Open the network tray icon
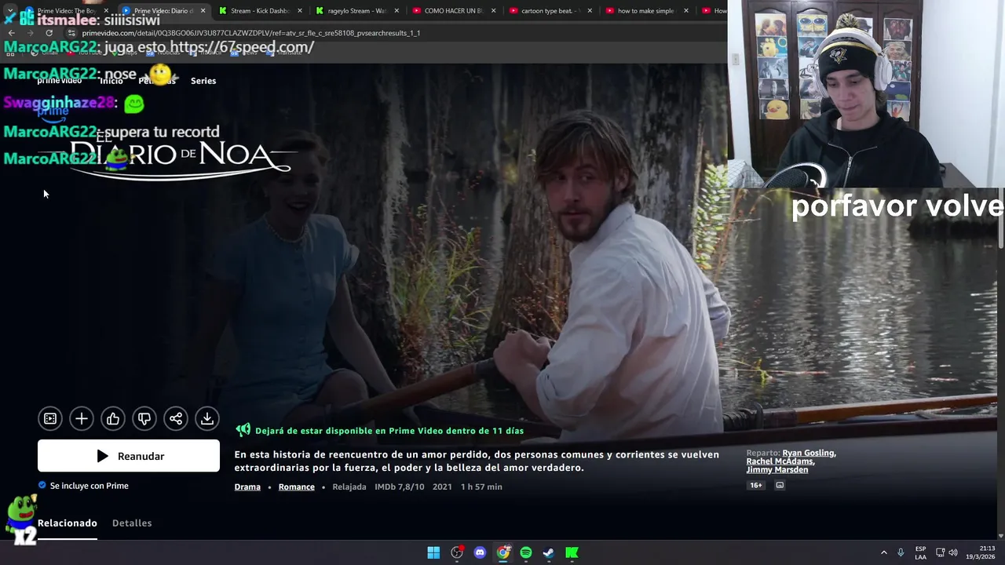The height and width of the screenshot is (565, 1005). click(941, 552)
